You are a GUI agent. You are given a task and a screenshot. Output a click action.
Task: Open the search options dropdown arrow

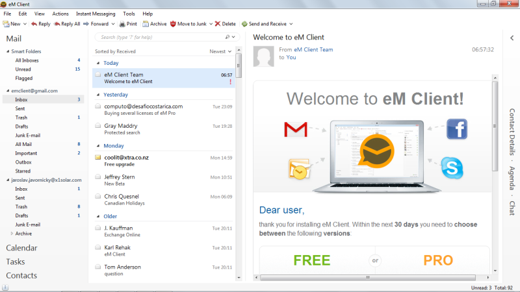click(233, 37)
